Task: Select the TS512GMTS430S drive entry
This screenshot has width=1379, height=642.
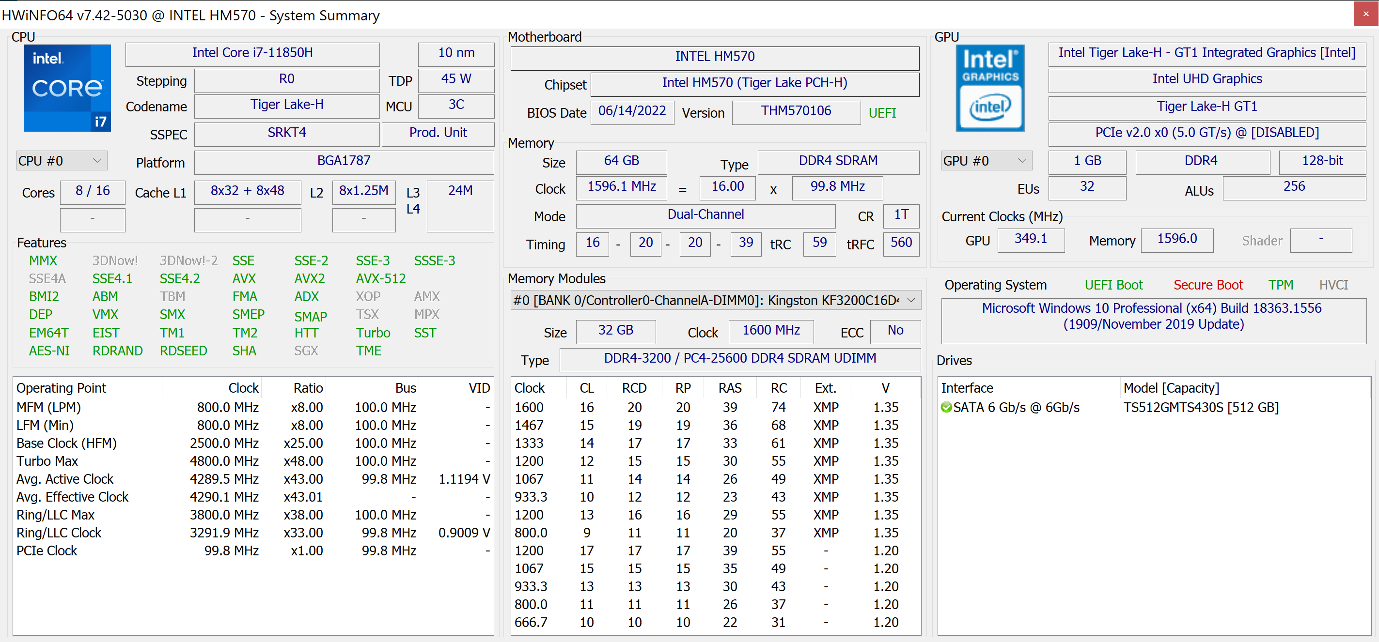Action: pyautogui.click(x=1200, y=407)
